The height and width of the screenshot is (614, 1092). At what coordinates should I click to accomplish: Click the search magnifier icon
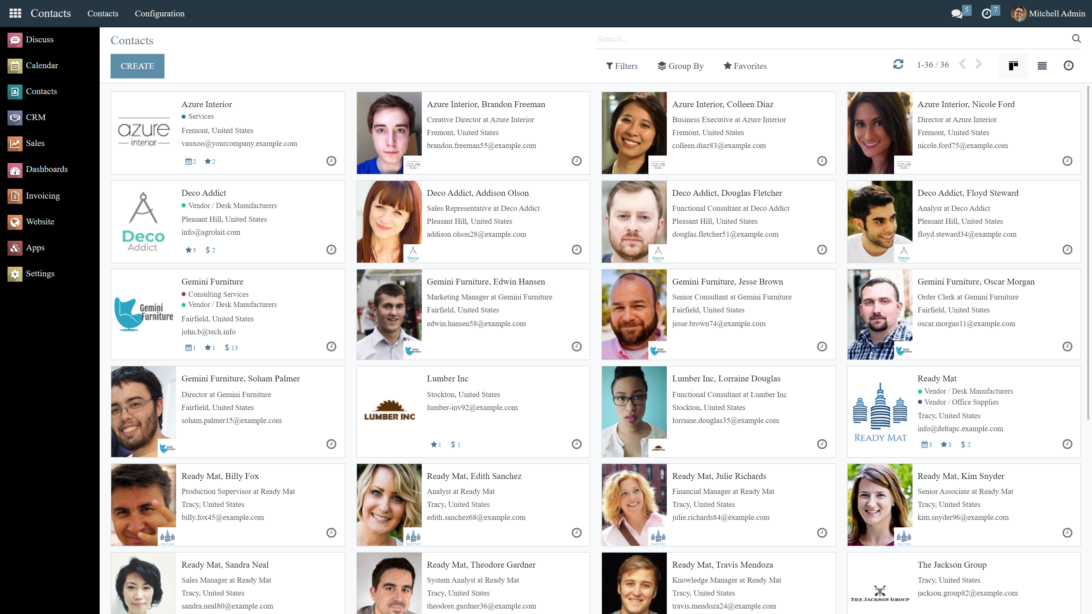(1076, 39)
